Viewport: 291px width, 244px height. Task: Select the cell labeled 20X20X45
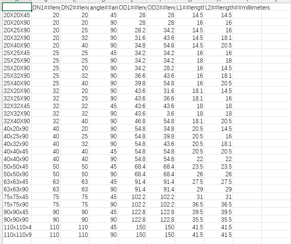16,15
